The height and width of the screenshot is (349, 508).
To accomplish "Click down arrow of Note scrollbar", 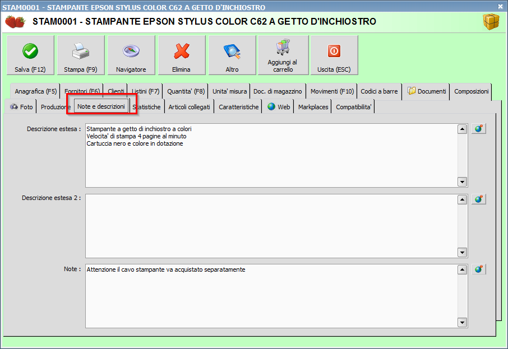I will click(x=463, y=322).
